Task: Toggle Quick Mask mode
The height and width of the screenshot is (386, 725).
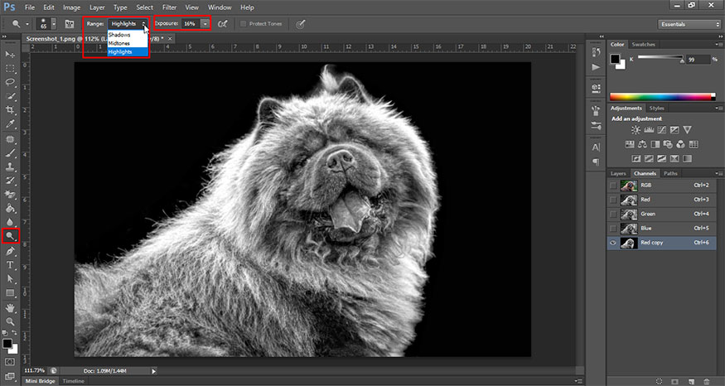Action: point(10,362)
